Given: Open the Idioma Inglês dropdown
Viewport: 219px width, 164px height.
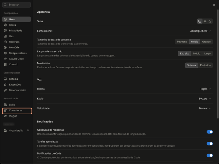Looking at the screenshot, I should coord(206,89).
